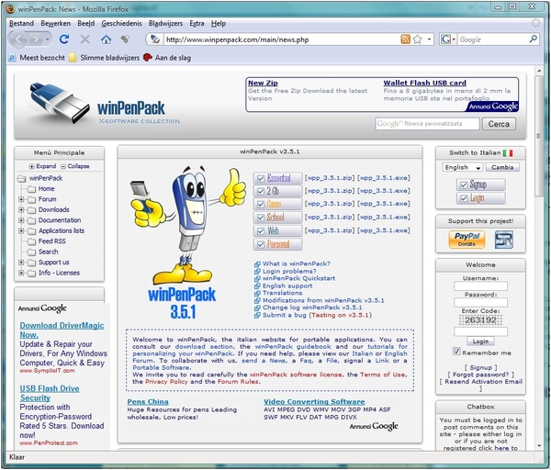Open the Slimme bladwijzers folder

point(105,58)
